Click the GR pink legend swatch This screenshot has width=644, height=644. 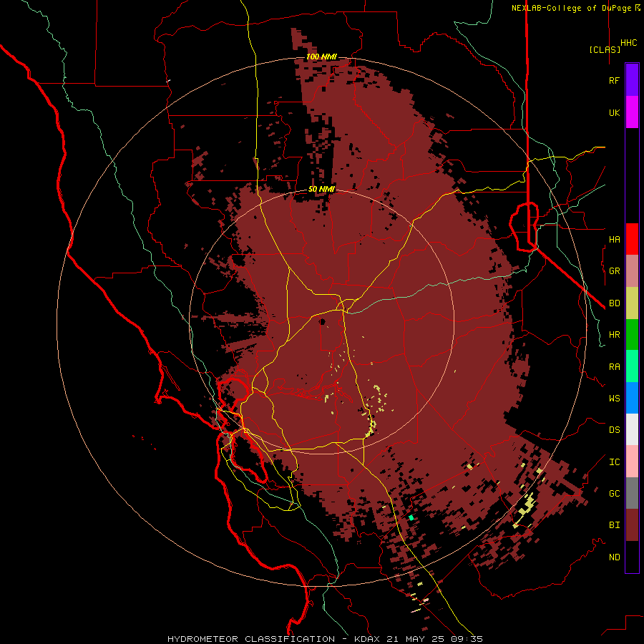click(x=632, y=271)
